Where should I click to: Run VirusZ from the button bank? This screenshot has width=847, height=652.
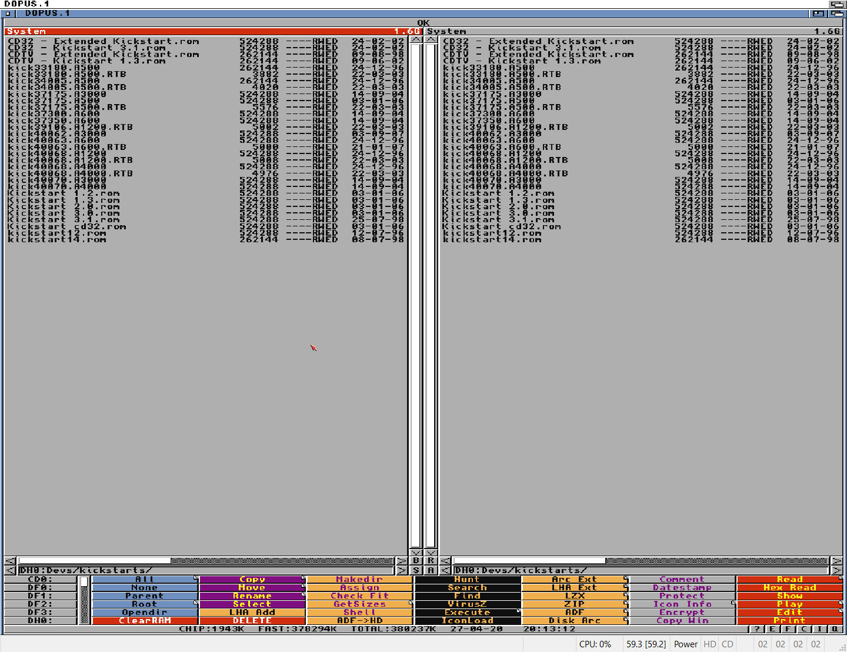pyautogui.click(x=468, y=604)
